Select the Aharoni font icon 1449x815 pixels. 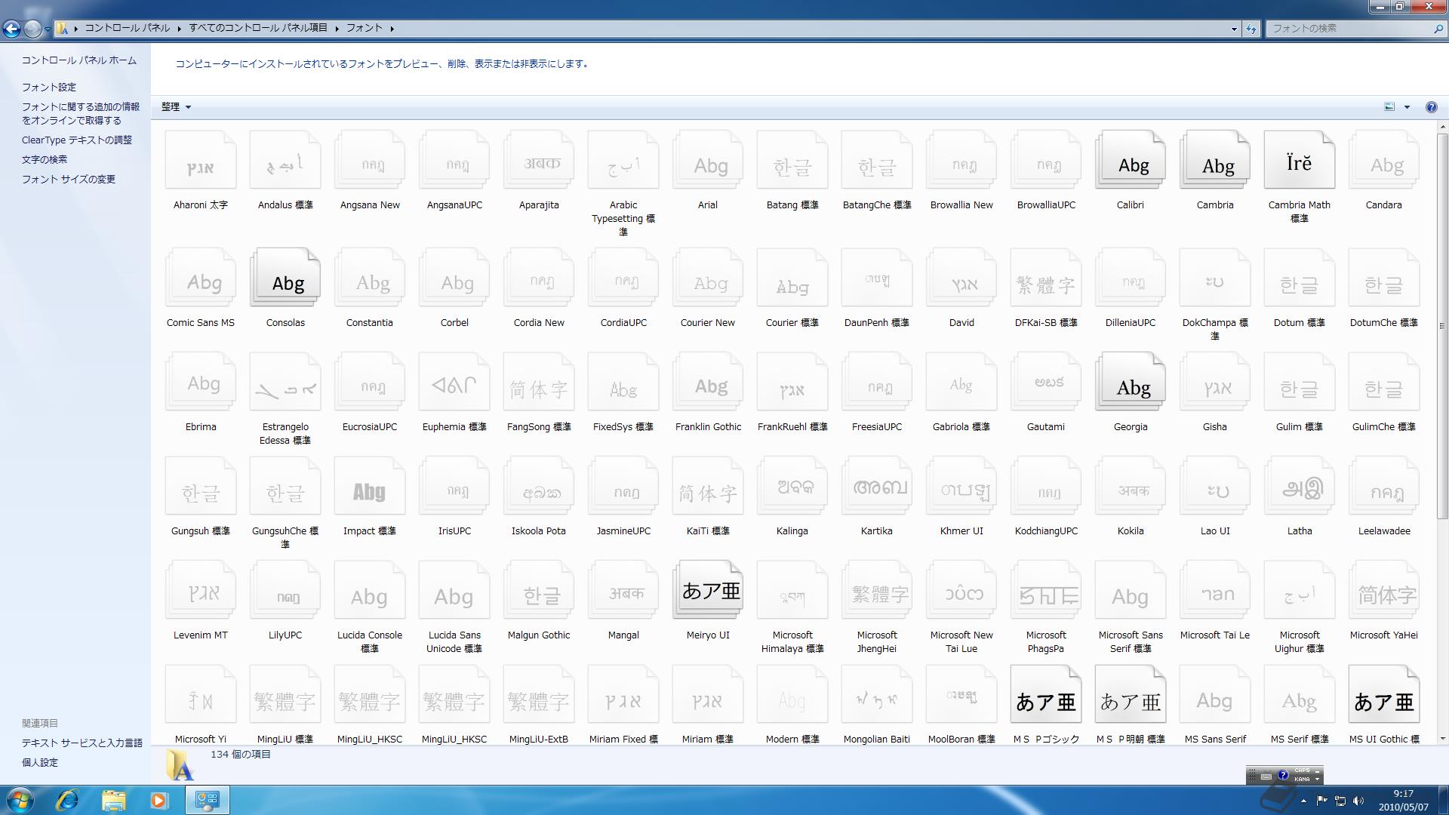click(x=201, y=160)
